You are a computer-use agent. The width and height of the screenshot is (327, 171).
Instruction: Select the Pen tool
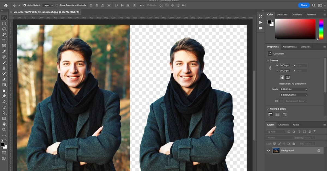click(x=4, y=102)
